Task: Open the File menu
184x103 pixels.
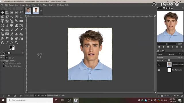Action: [x=2, y=5]
